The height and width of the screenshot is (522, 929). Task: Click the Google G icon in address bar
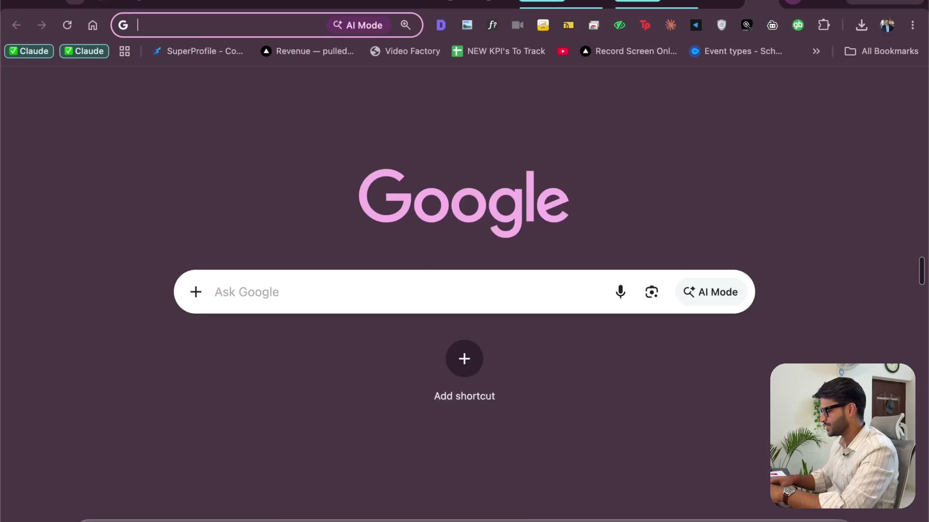123,25
